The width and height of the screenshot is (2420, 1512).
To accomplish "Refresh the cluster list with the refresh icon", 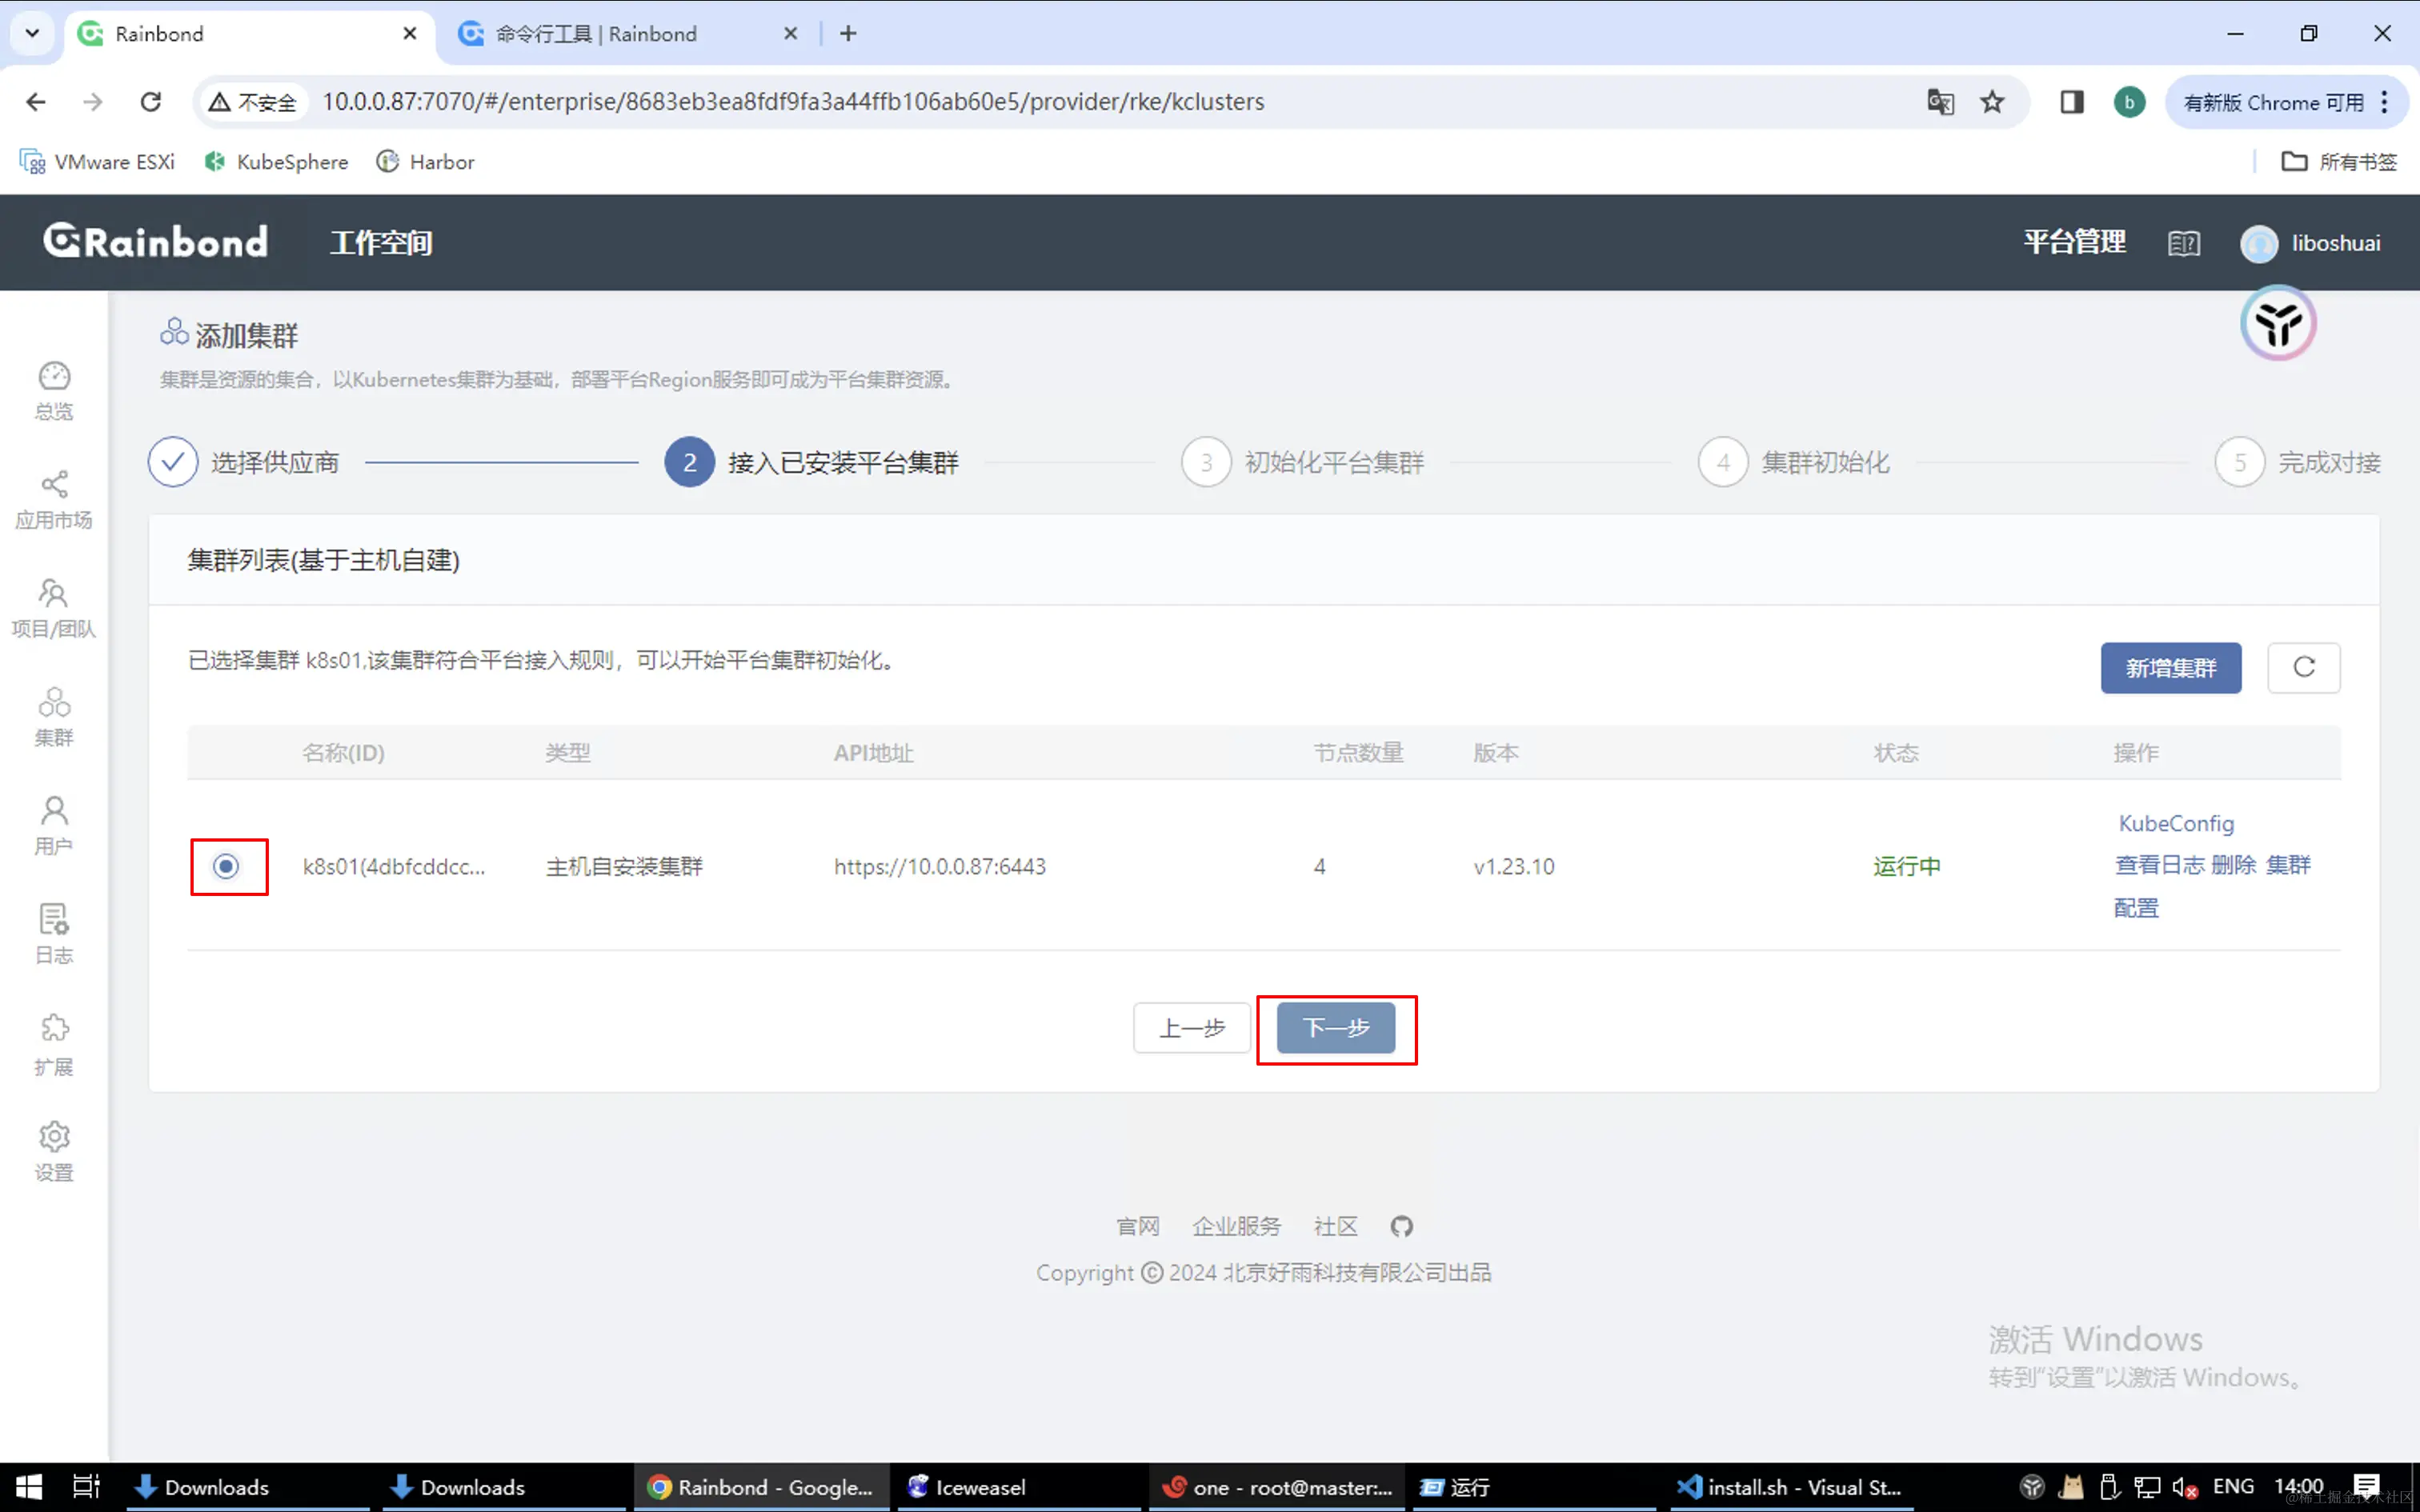I will point(2303,667).
